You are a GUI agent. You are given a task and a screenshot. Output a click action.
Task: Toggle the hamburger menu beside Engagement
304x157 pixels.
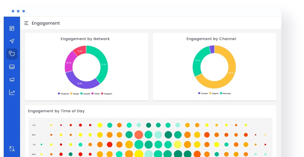point(26,23)
